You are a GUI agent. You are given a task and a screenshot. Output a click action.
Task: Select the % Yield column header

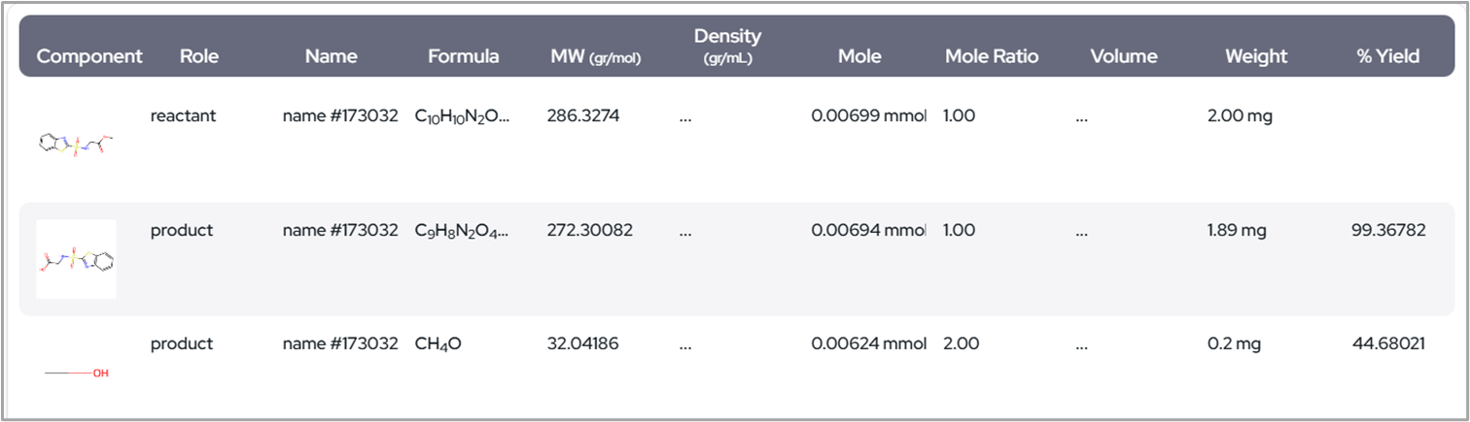point(1387,56)
